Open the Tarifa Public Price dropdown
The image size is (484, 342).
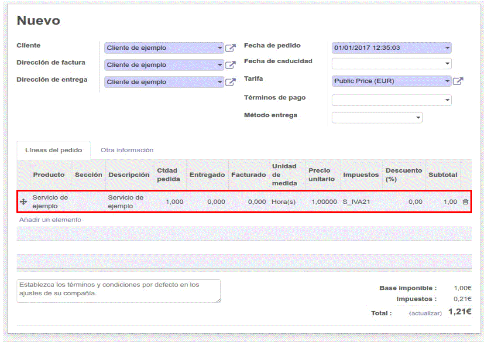coord(447,81)
